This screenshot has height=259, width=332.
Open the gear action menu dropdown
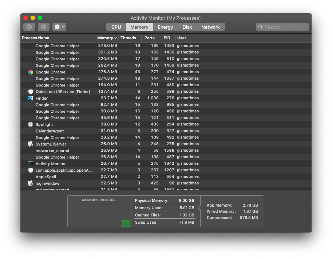pyautogui.click(x=59, y=27)
